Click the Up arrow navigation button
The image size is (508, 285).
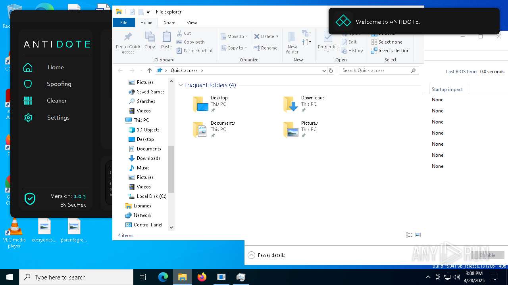click(x=149, y=70)
